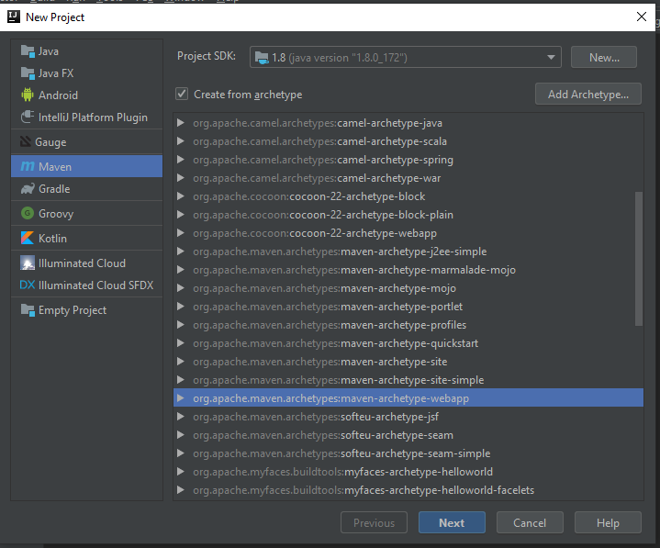This screenshot has height=548, width=660.
Task: Expand camel-archetype-spring node
Action: 181,160
